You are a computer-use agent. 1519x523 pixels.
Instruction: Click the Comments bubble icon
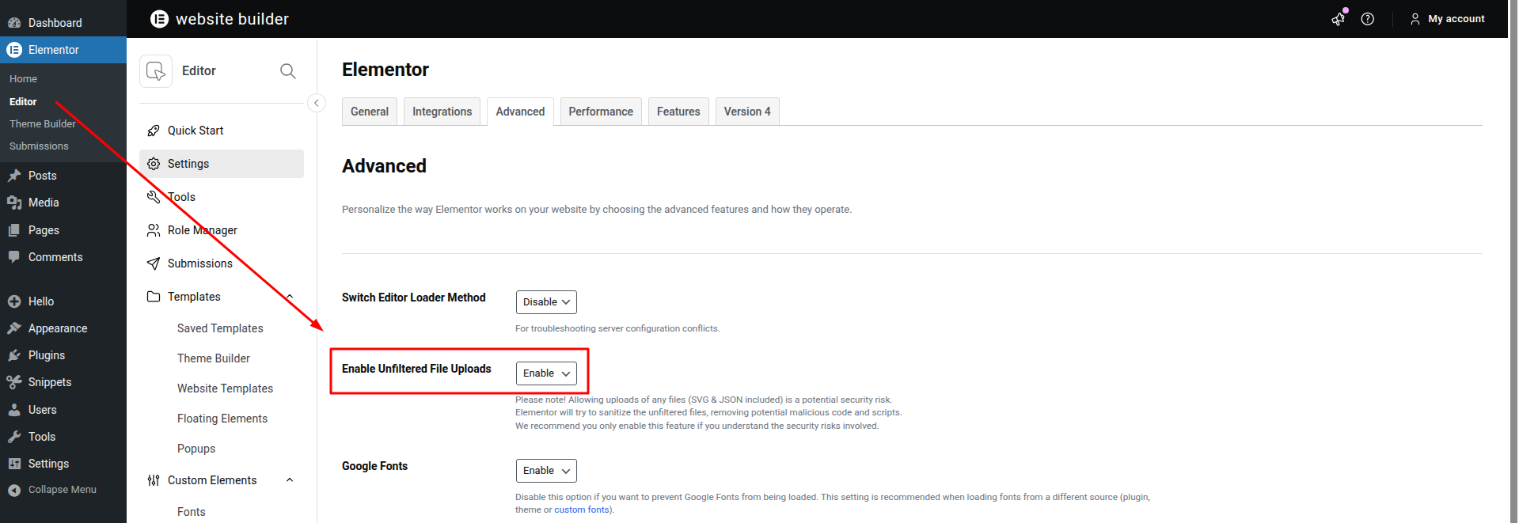14,257
